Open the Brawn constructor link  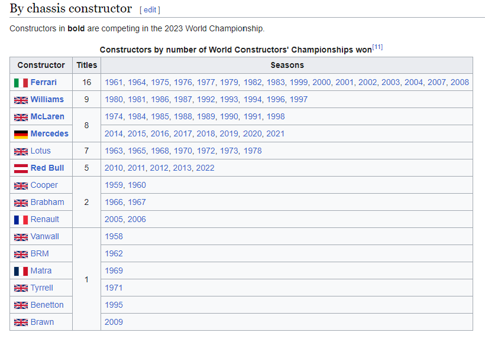click(x=43, y=322)
